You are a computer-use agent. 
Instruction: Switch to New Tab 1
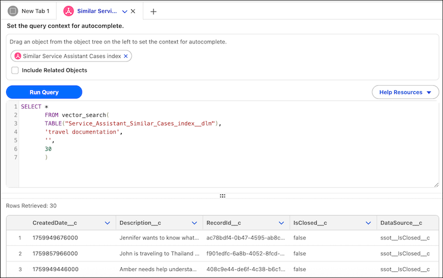(x=29, y=11)
